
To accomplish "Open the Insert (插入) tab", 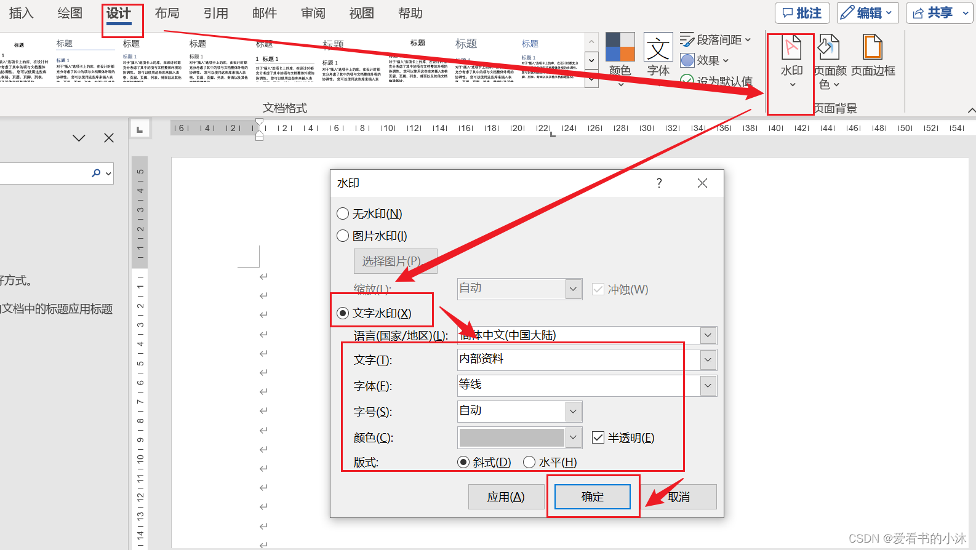I will click(x=22, y=13).
